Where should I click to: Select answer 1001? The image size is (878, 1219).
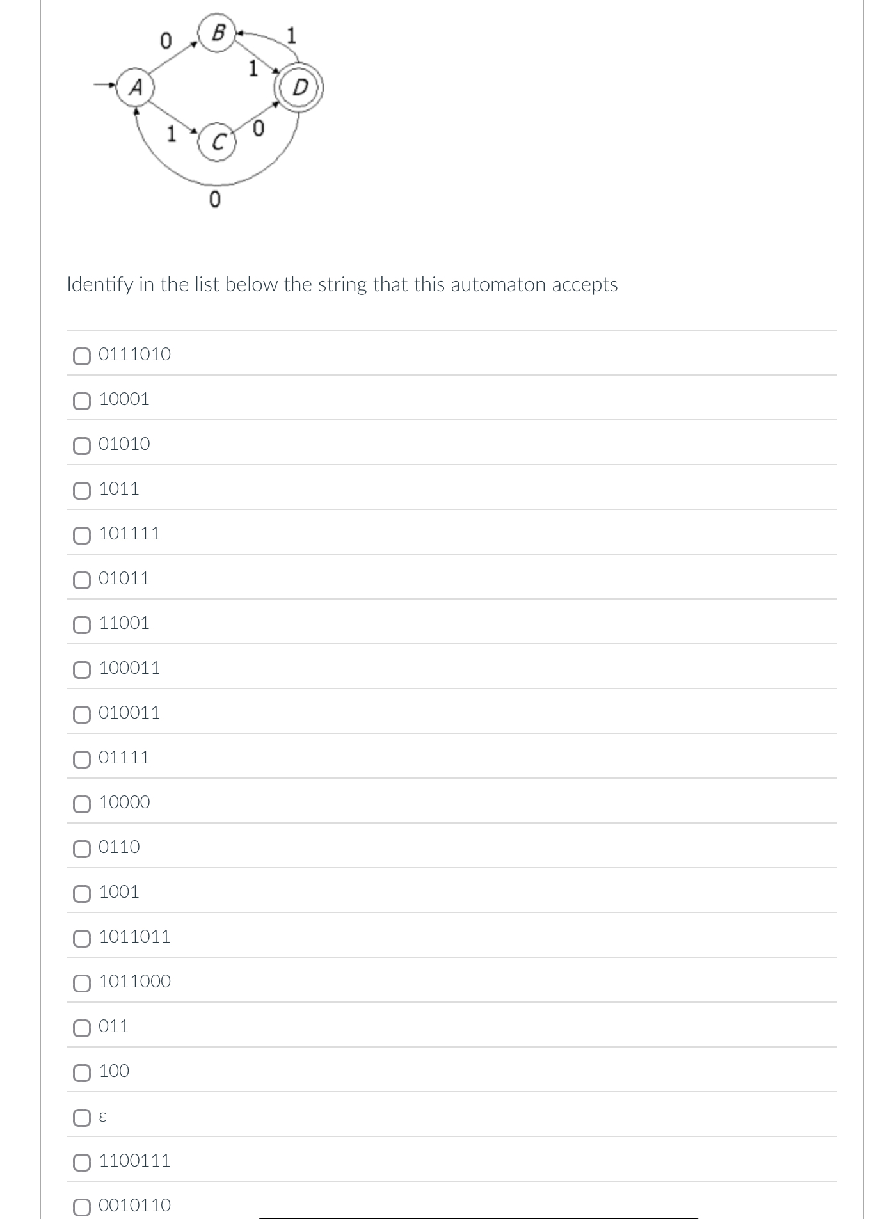click(81, 895)
